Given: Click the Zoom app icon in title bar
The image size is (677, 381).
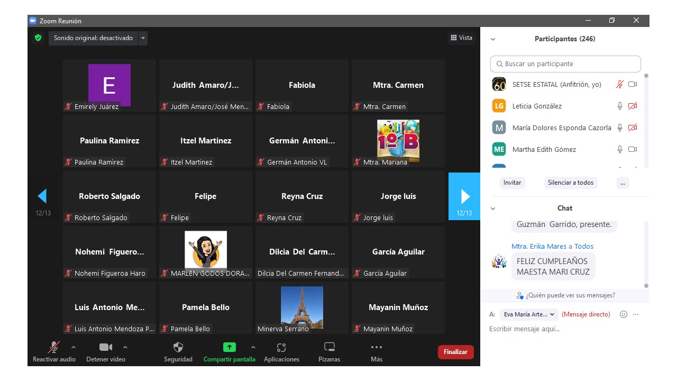Looking at the screenshot, I should [x=33, y=21].
